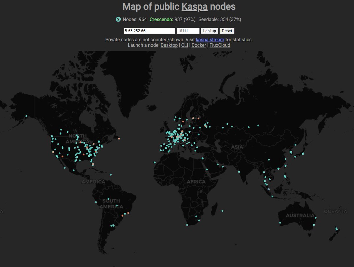The image size is (354, 267).
Task: Click the Crescendo: 937 (97%) statistic
Action: click(x=173, y=19)
